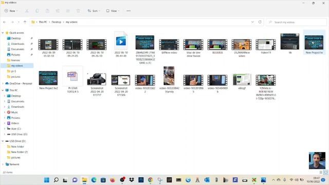329x185 pixels.
Task: Open the clock and date panel
Action: (x=314, y=180)
